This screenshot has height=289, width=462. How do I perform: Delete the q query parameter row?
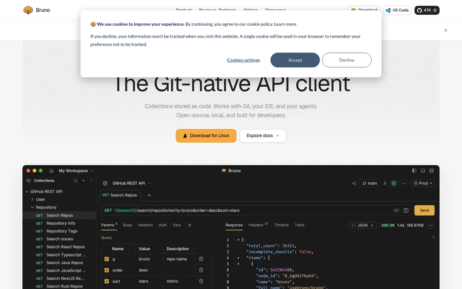pyautogui.click(x=201, y=259)
